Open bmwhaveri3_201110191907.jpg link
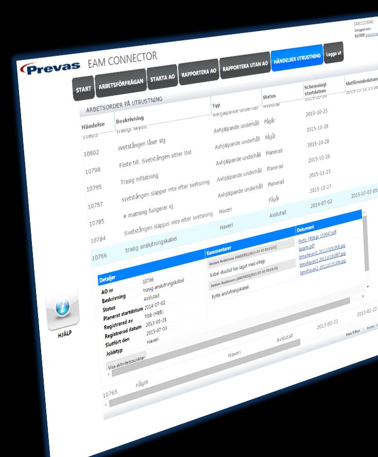 tap(323, 259)
